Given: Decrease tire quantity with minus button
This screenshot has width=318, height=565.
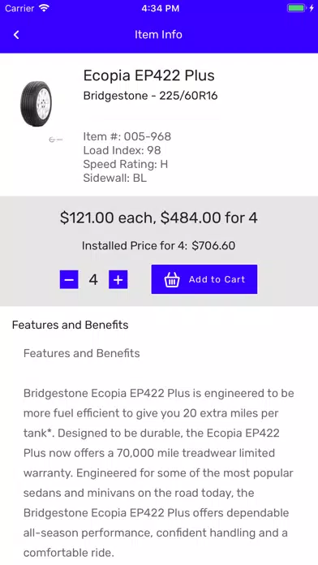Looking at the screenshot, I should pyautogui.click(x=69, y=279).
